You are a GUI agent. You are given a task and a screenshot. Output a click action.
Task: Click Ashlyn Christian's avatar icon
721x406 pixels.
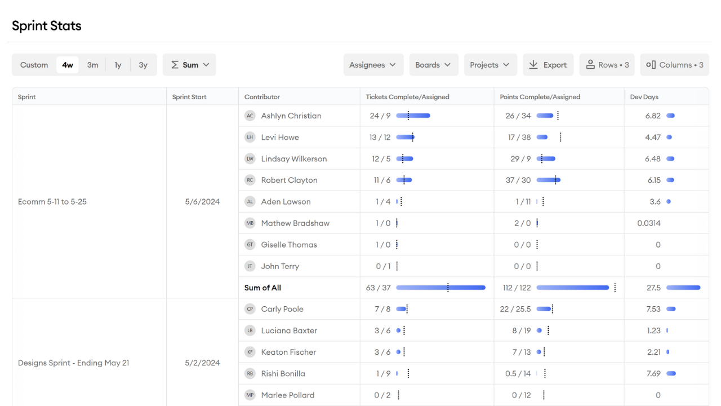pos(250,116)
